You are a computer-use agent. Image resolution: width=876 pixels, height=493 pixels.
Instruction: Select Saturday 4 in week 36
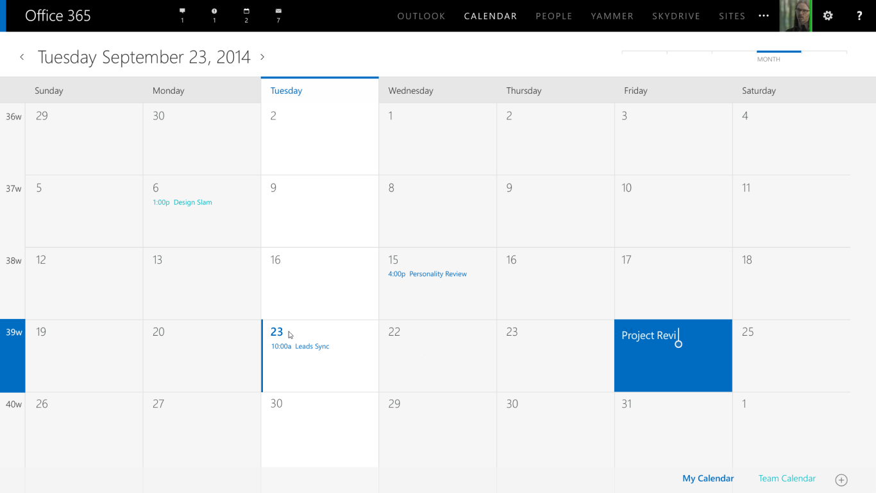[791, 139]
